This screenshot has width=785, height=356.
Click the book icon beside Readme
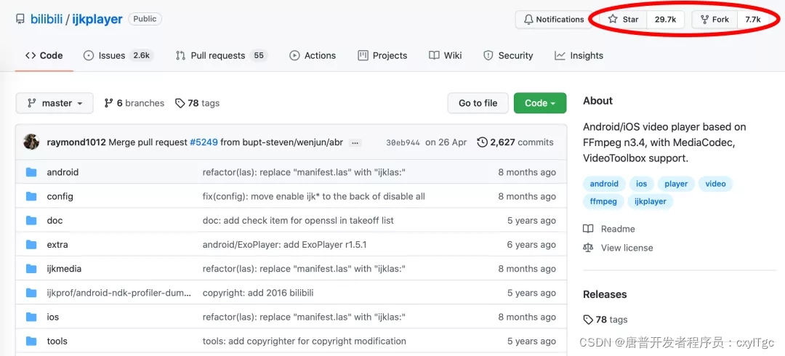(588, 229)
